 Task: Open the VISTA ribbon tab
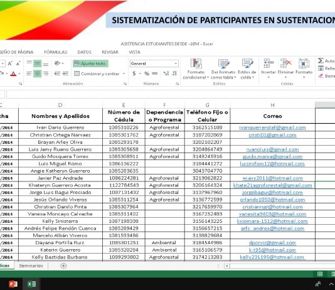pyautogui.click(x=135, y=52)
